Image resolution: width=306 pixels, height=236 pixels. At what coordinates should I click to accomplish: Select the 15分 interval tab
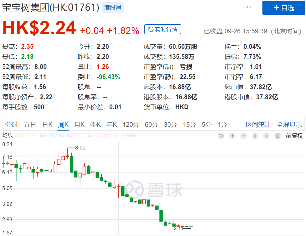[x=189, y=125]
